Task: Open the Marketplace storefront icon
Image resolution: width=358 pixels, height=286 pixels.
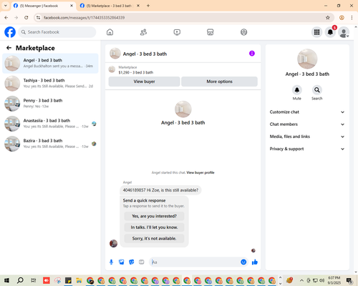Action: tap(211, 32)
